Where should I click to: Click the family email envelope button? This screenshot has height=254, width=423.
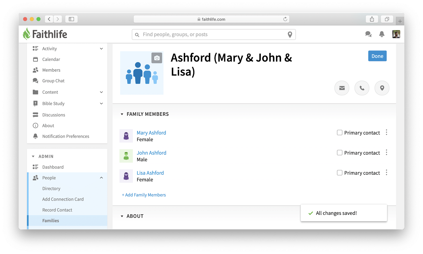coord(342,88)
